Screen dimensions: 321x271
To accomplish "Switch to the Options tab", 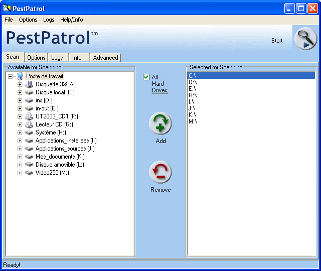I will click(36, 58).
